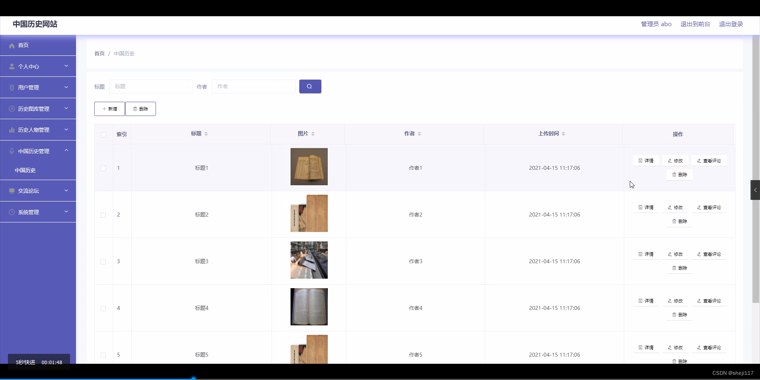Click 首页 in the breadcrumb
Viewport: 760px width, 380px height.
pyautogui.click(x=99, y=53)
